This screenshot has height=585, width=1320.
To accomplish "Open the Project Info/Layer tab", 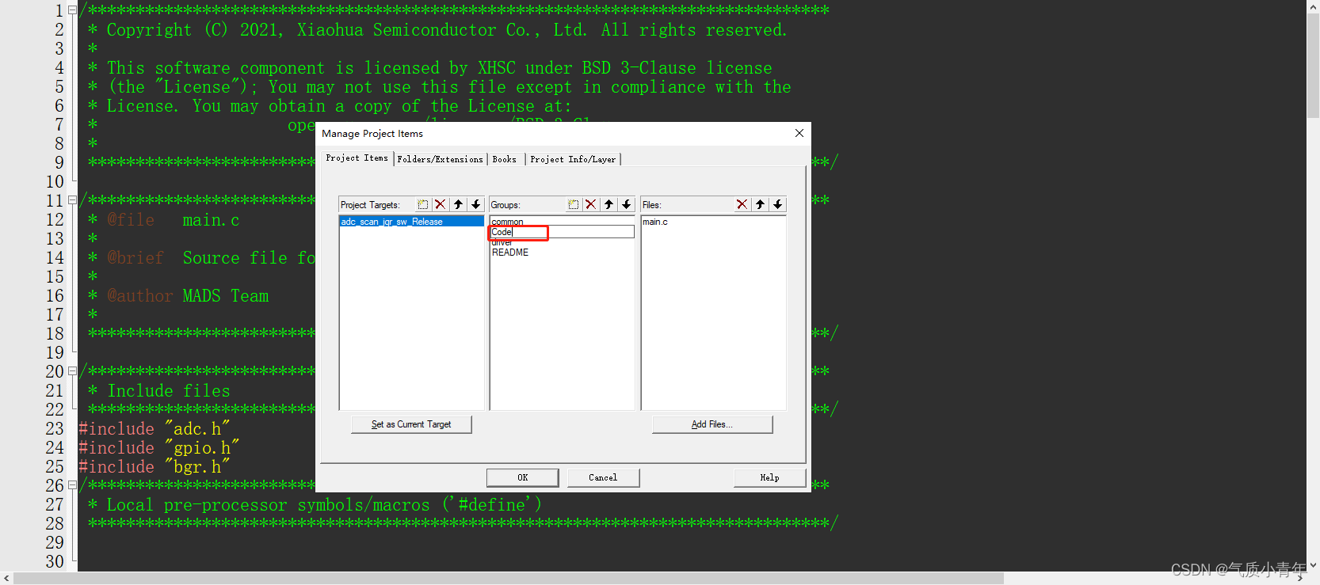I will [573, 159].
